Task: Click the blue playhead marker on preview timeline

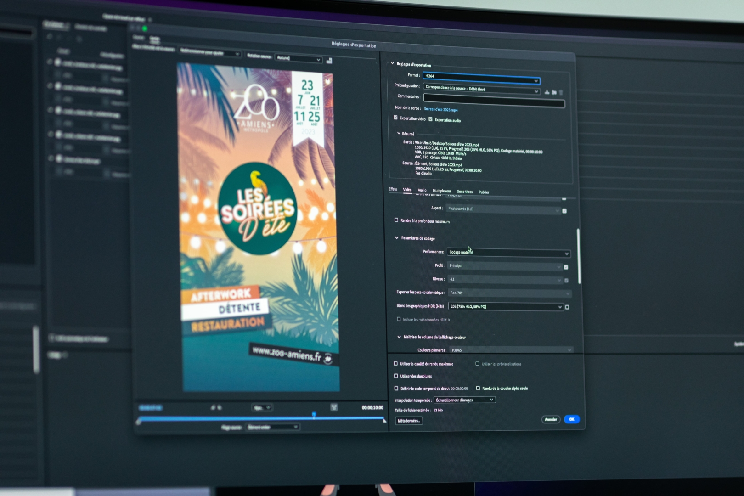Action: (x=314, y=415)
